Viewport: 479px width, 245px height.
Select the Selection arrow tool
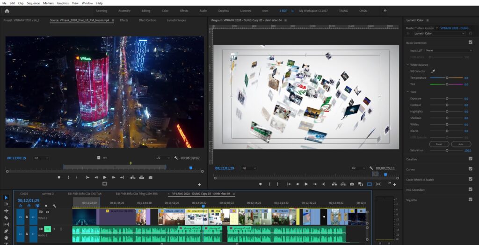[x=6, y=197]
